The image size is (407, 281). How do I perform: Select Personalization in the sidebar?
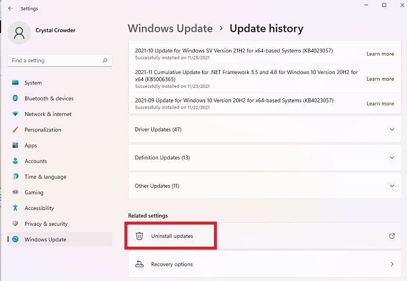[x=60, y=130]
